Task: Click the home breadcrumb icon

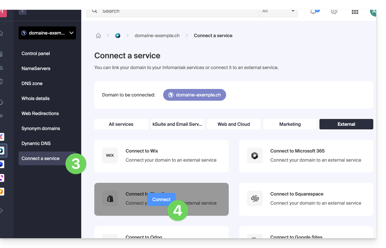Action: (x=98, y=36)
